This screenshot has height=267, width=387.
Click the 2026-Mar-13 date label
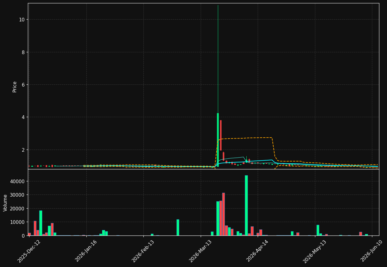pyautogui.click(x=200, y=251)
